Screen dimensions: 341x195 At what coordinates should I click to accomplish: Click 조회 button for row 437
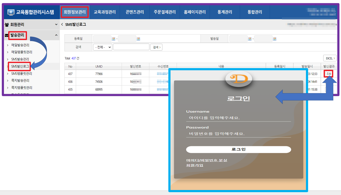[x=329, y=74]
